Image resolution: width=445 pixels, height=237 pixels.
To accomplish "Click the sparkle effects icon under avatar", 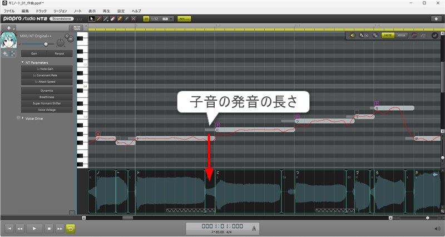I will pos(6,53).
